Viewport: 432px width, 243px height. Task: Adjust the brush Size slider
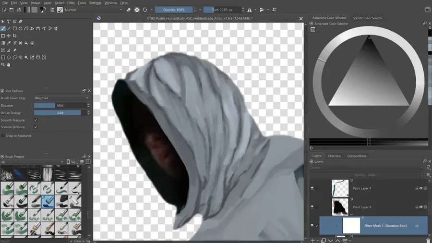222,10
